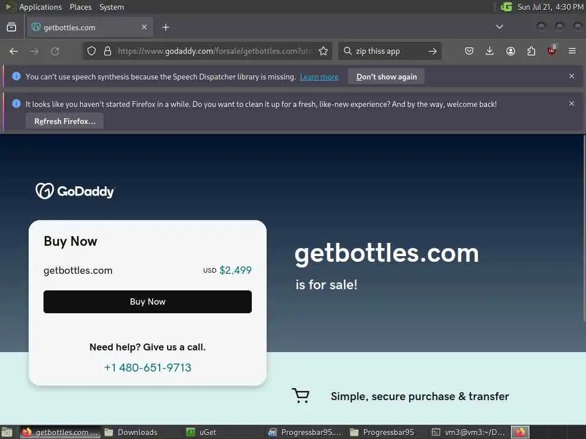Click the large getbottles.com heading
The height and width of the screenshot is (439, 586).
pos(387,254)
